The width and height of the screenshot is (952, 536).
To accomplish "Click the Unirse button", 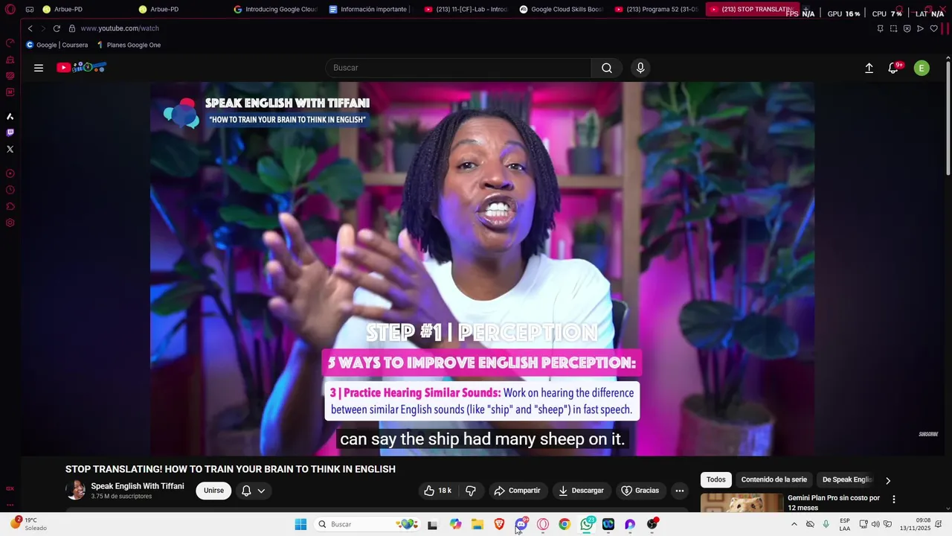I will [x=213, y=491].
